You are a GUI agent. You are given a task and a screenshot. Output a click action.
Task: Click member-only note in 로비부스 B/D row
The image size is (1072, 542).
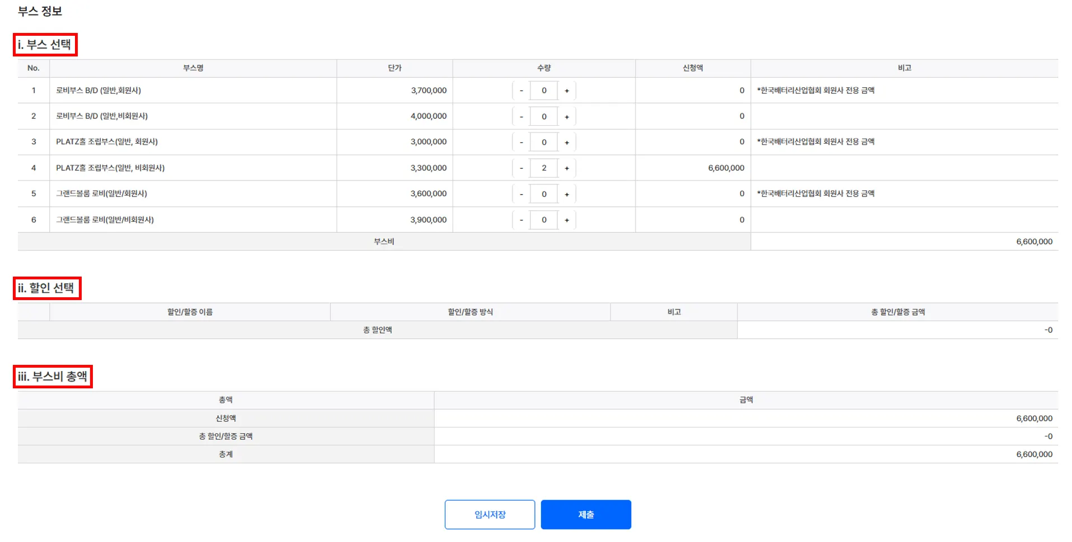pyautogui.click(x=816, y=91)
